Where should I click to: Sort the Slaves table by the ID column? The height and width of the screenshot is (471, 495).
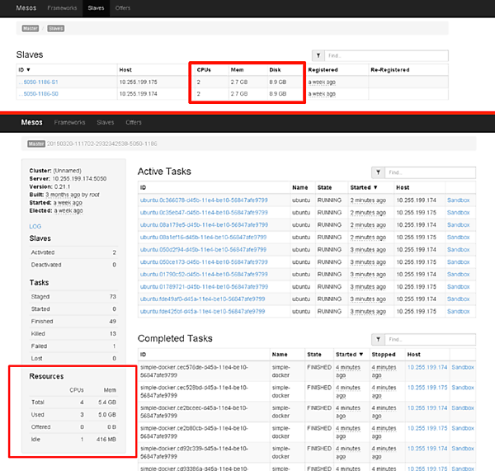(x=25, y=70)
